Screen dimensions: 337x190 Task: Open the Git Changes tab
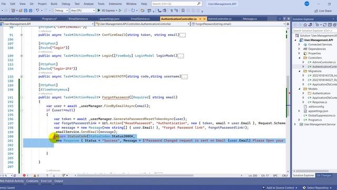click(324, 175)
